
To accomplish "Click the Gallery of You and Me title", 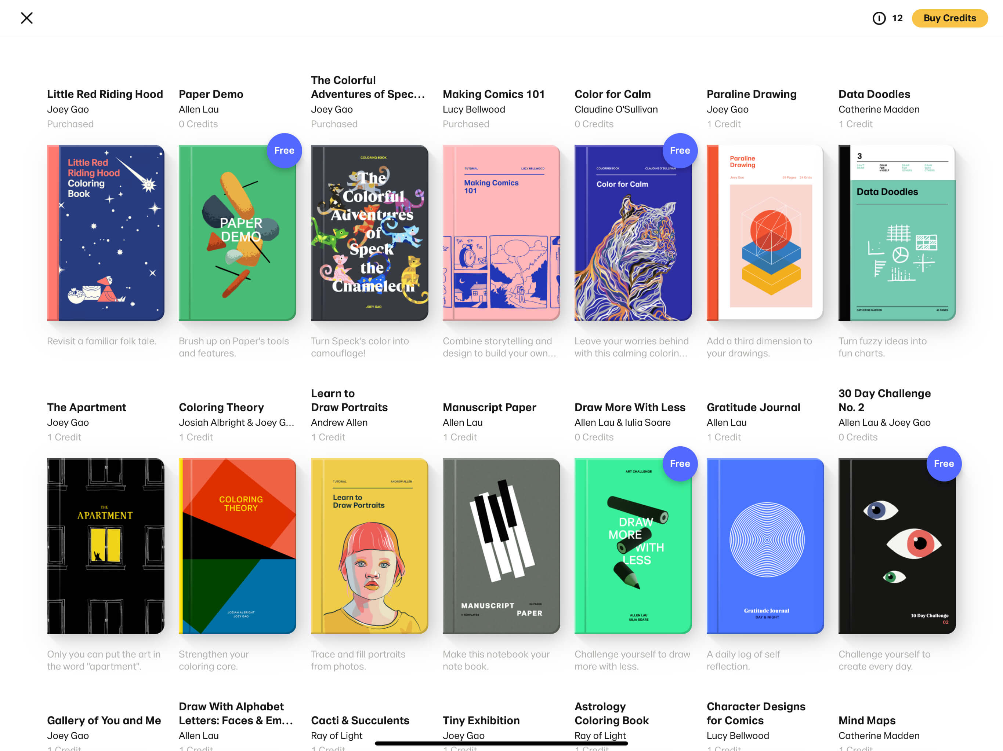I will [104, 720].
